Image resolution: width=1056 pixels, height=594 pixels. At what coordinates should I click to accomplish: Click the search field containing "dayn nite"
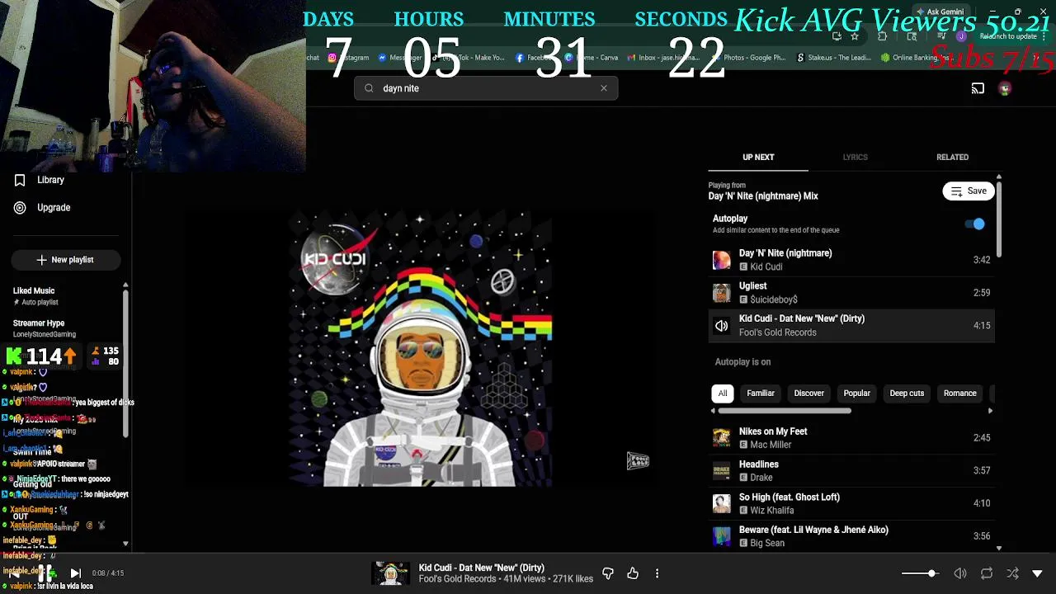[x=486, y=88]
